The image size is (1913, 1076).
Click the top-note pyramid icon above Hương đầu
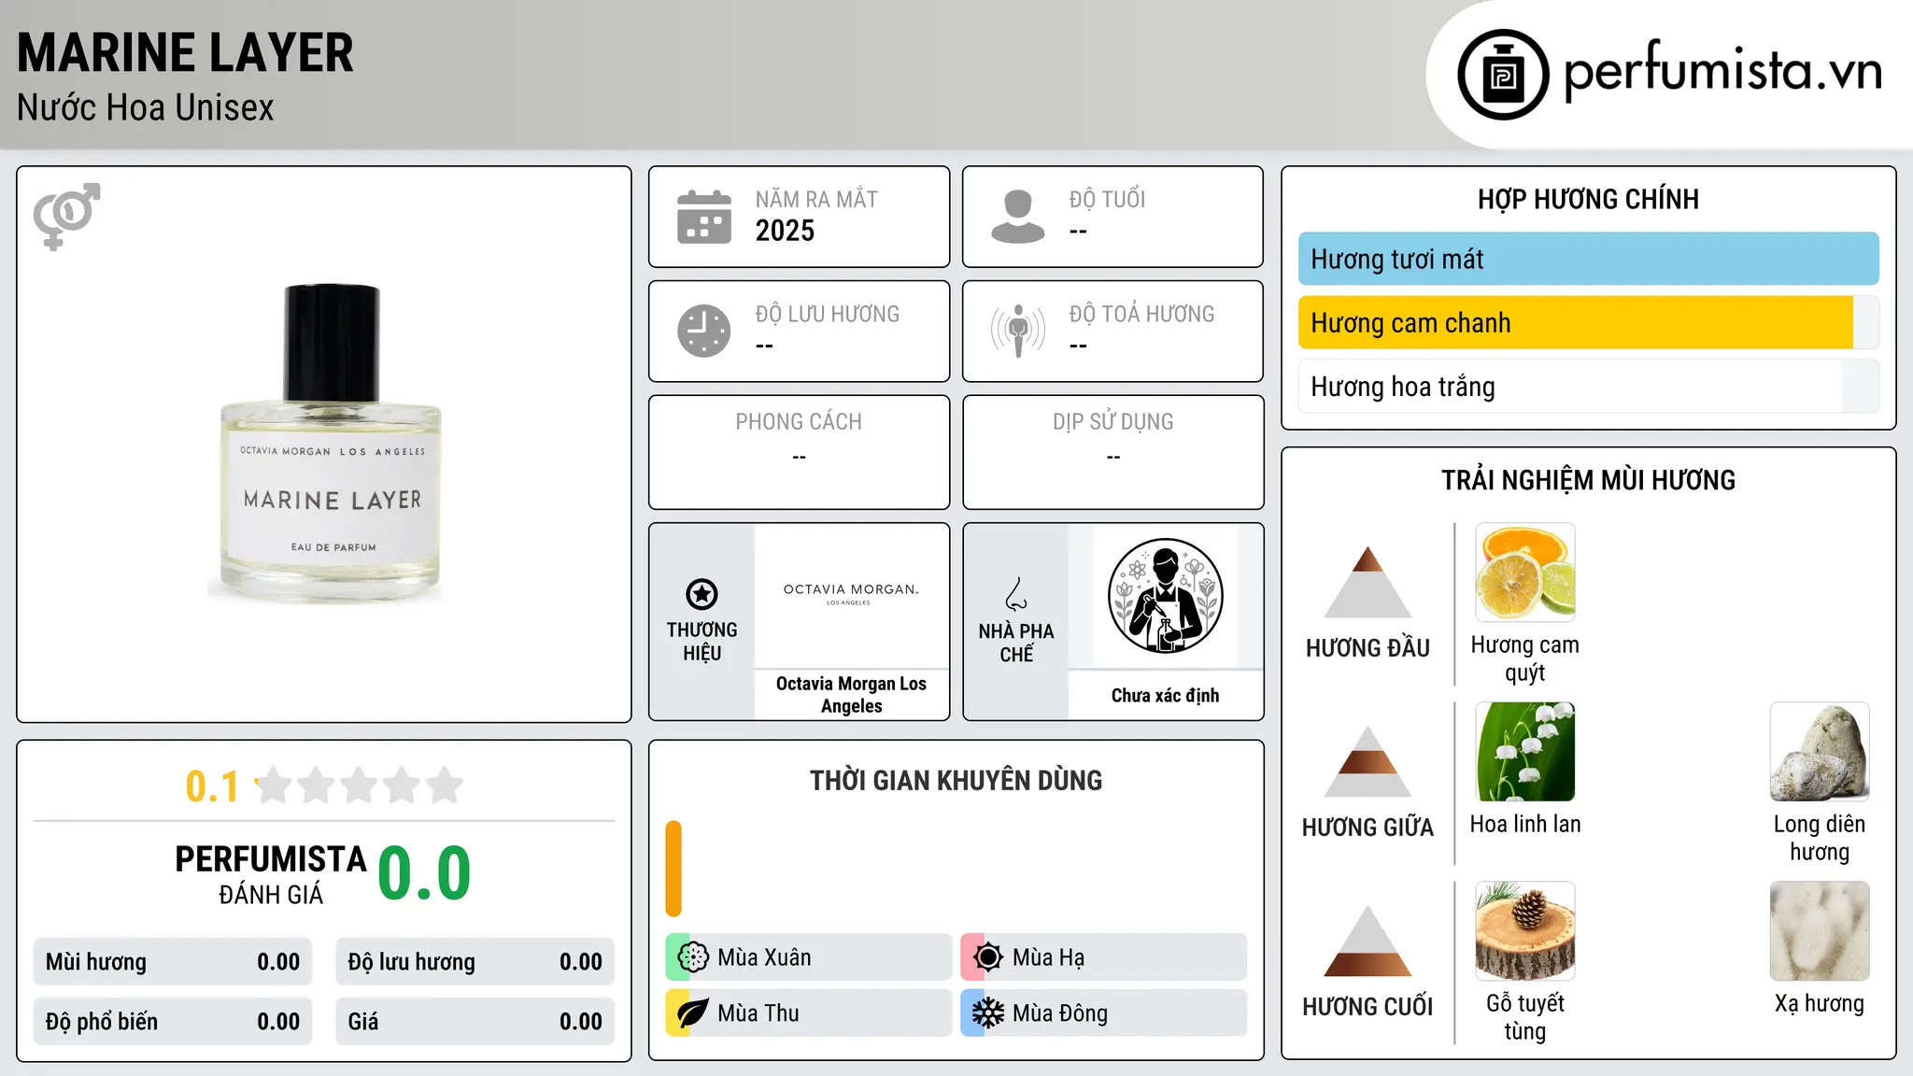click(x=1367, y=582)
